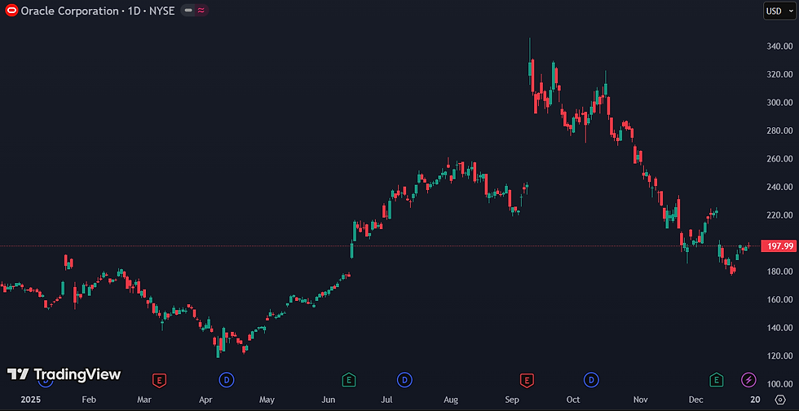Click the Jun label on time axis

(328, 400)
